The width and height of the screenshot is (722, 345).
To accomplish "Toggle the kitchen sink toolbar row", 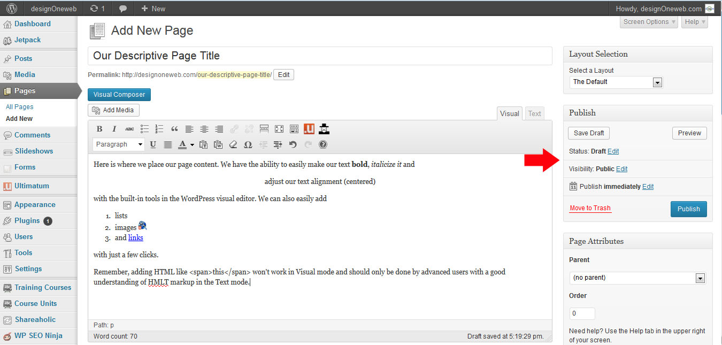I will pyautogui.click(x=294, y=129).
